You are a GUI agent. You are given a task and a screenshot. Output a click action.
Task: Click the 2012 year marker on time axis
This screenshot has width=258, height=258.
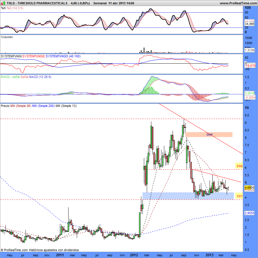tap(134, 255)
